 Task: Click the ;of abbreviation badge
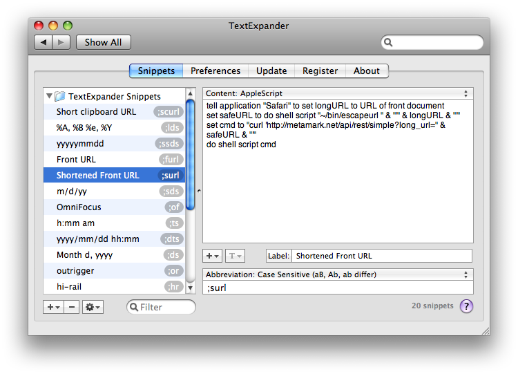click(174, 207)
